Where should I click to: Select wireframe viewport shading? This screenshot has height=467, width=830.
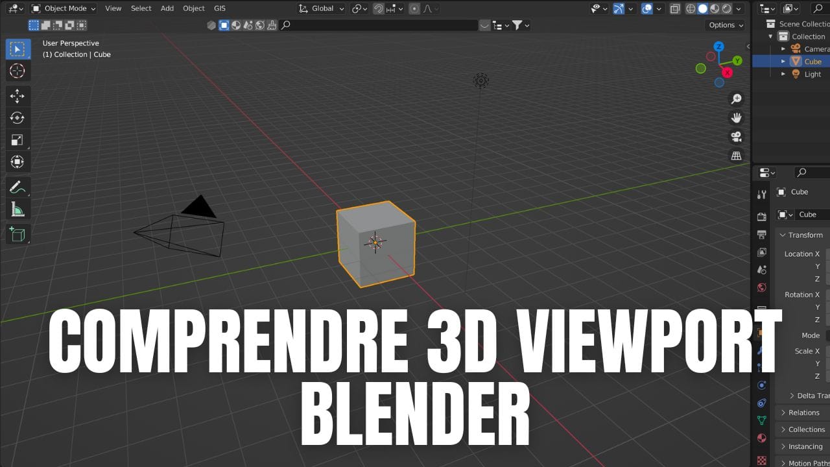coord(690,8)
